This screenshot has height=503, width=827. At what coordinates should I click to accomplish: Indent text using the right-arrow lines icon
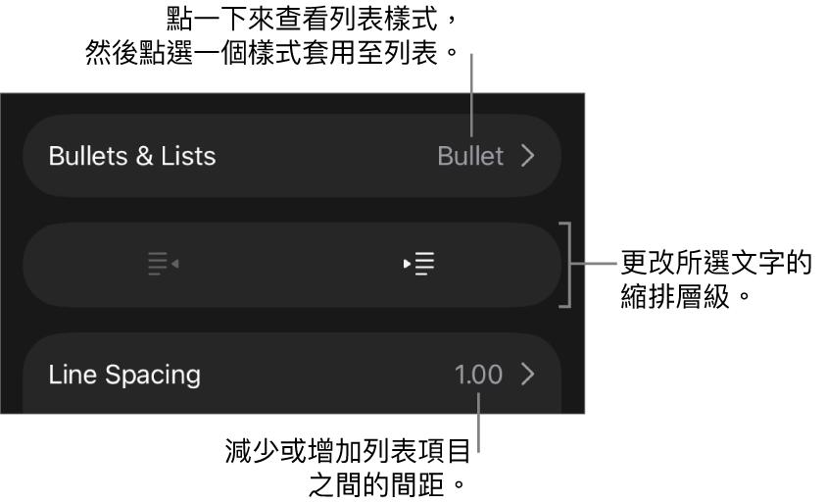(419, 265)
